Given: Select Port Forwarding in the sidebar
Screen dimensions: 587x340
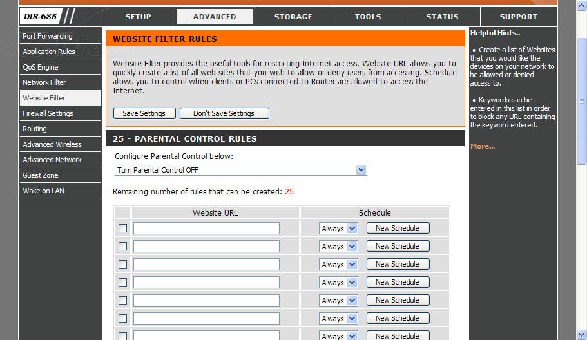Looking at the screenshot, I should (48, 36).
